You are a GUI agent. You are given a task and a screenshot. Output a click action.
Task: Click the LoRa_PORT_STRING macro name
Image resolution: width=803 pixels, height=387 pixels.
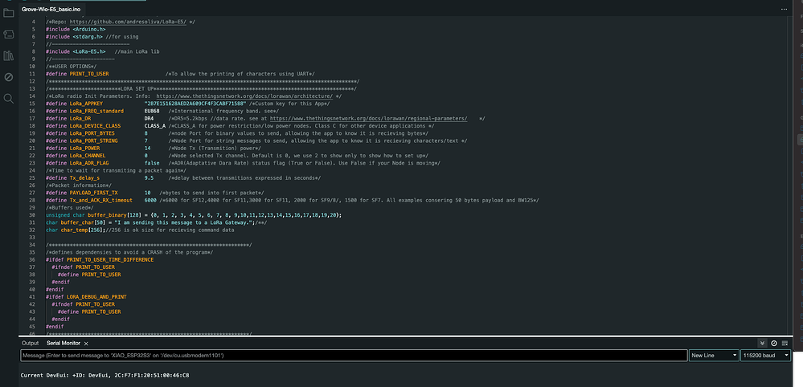(x=94, y=141)
